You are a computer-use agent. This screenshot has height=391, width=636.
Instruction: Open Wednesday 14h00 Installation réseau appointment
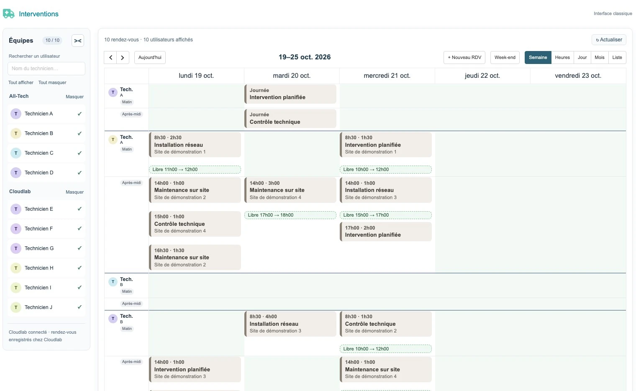[386, 190]
